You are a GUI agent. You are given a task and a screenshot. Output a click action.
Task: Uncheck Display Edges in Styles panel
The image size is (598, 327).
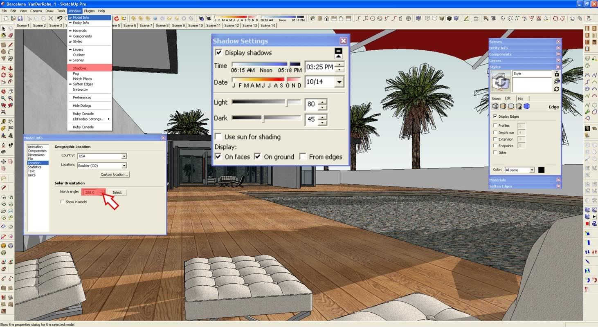495,116
